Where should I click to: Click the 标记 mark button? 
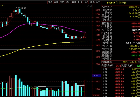click(x=86, y=2)
